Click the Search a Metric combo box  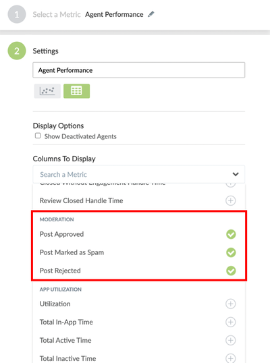point(138,174)
